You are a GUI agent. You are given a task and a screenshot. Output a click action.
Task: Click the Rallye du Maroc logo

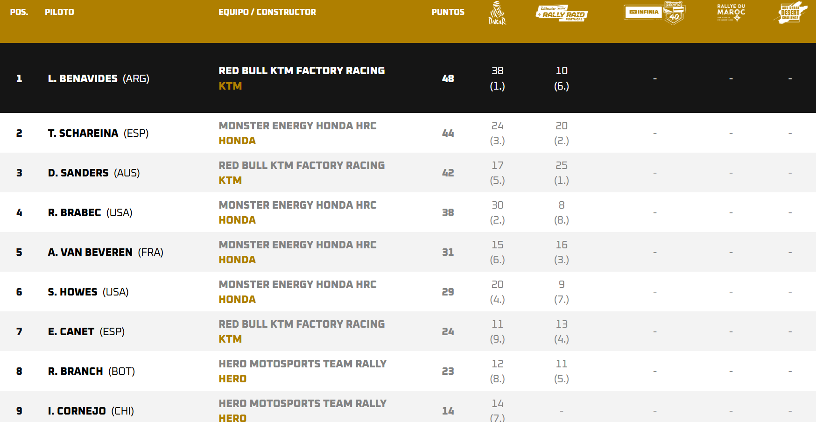click(731, 13)
